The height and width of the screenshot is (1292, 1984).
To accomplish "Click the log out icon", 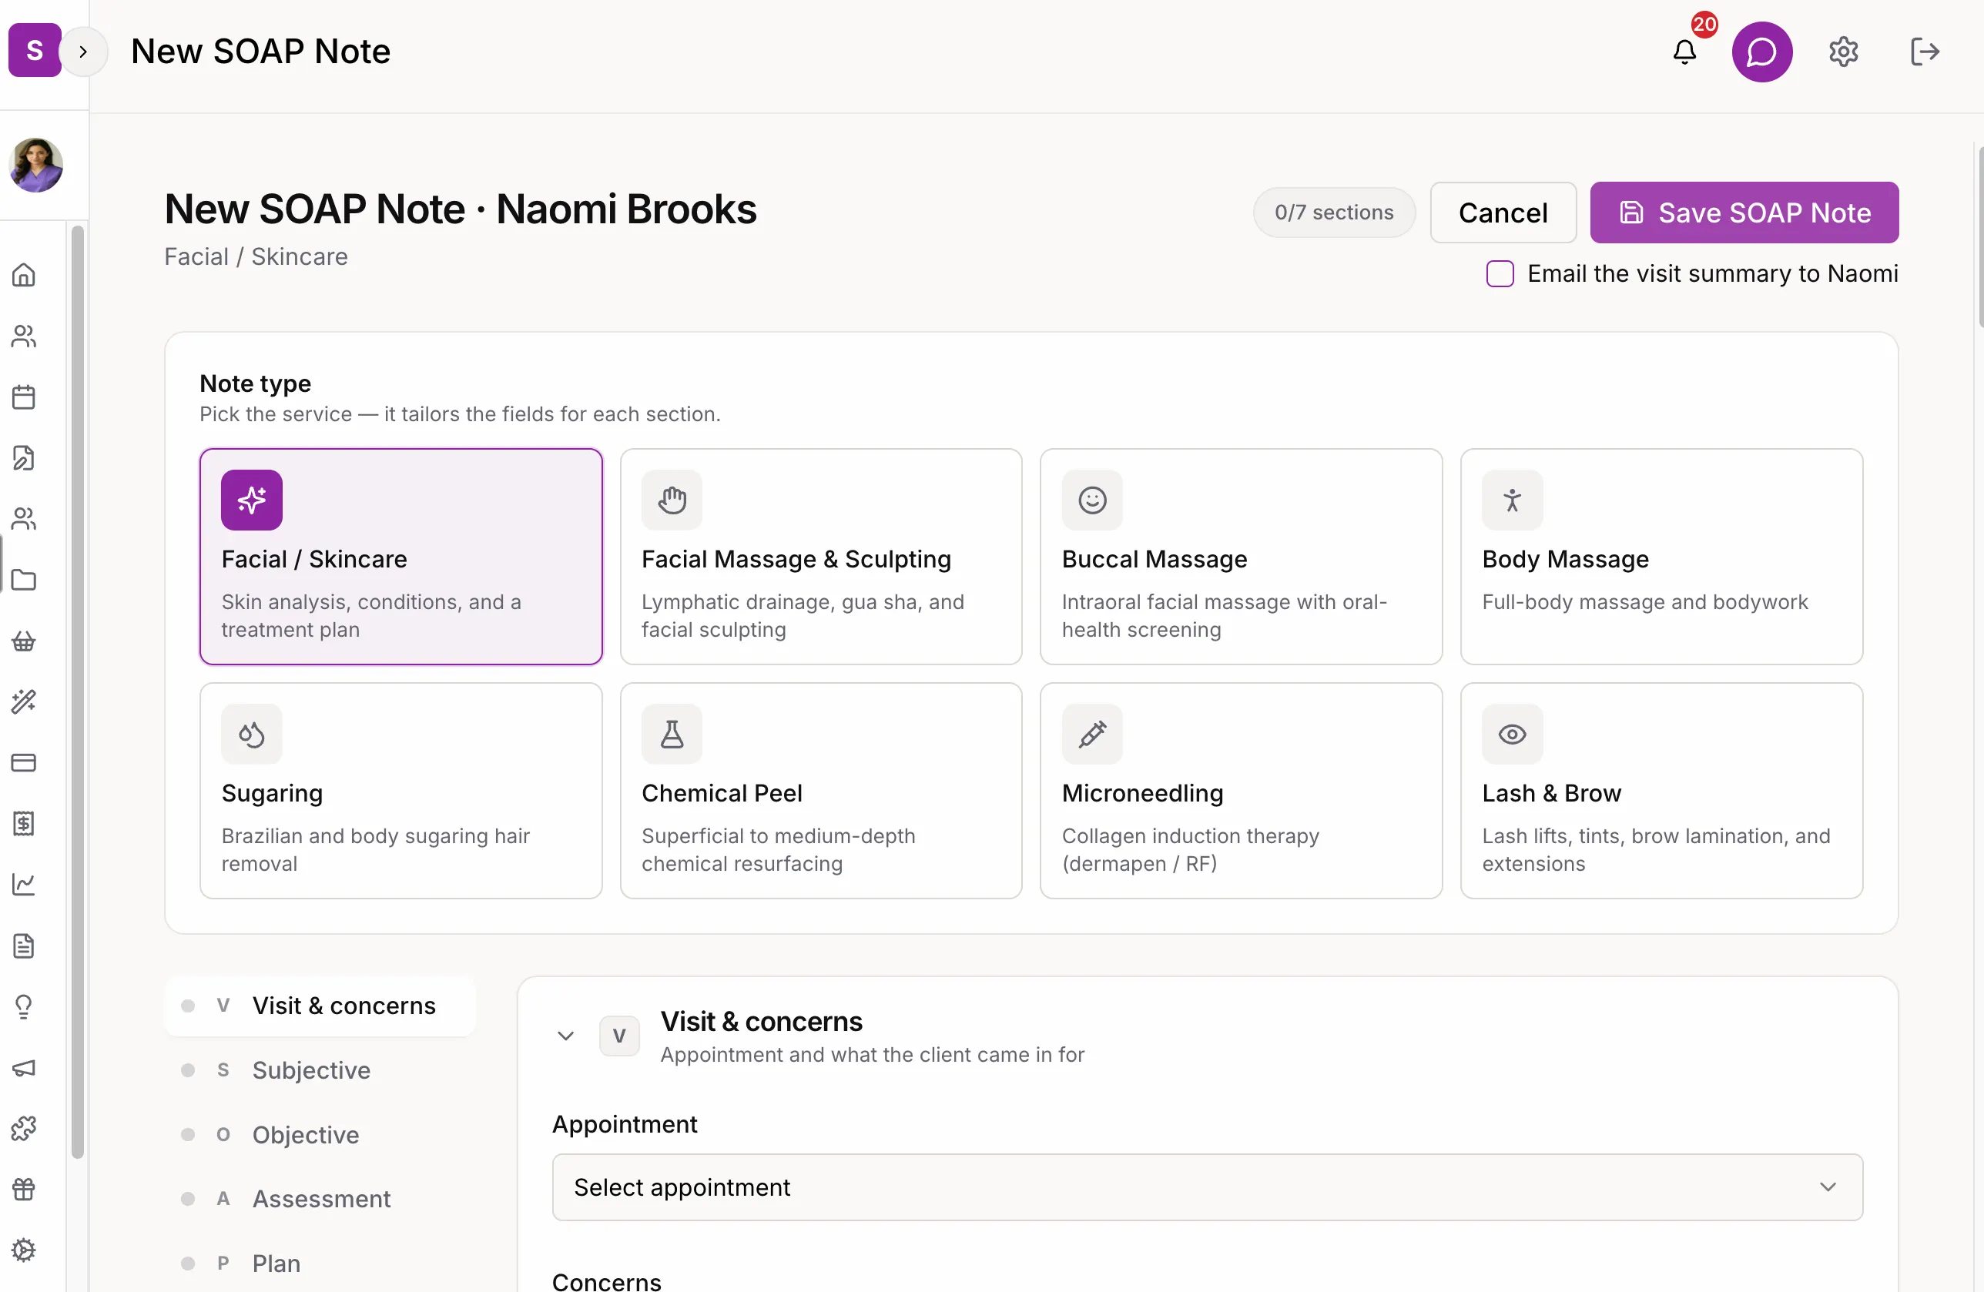I will [1924, 52].
